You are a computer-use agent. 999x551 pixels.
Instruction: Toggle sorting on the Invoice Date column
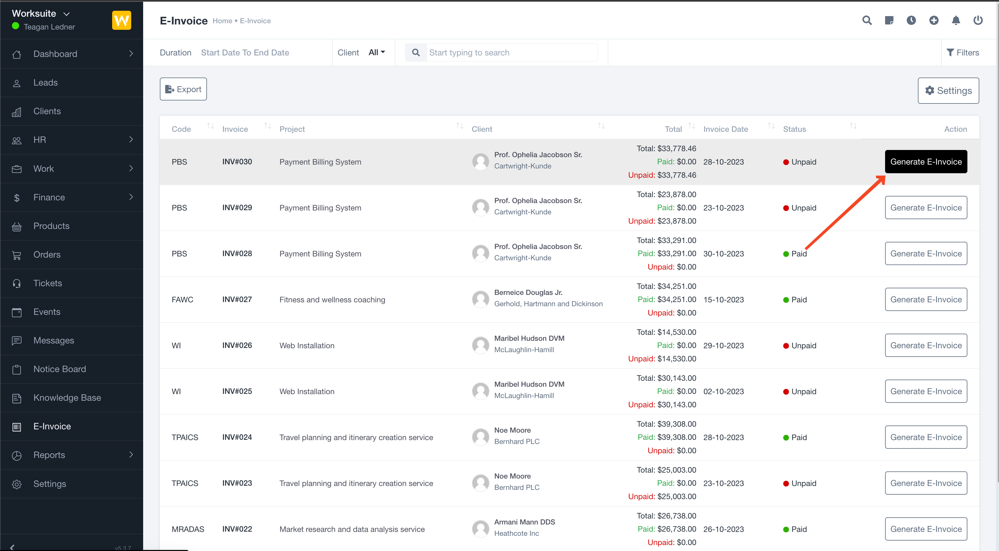(771, 126)
